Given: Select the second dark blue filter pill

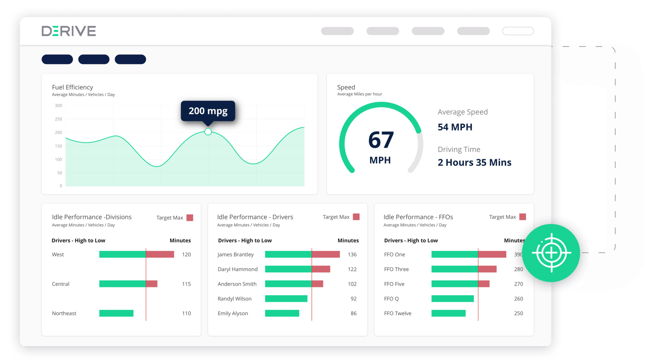Looking at the screenshot, I should 94,59.
